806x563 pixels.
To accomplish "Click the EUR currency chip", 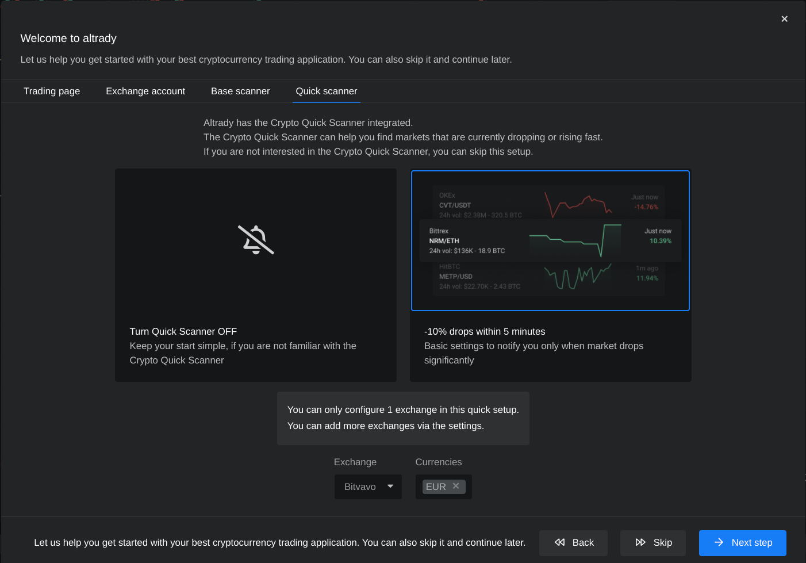I will point(443,487).
